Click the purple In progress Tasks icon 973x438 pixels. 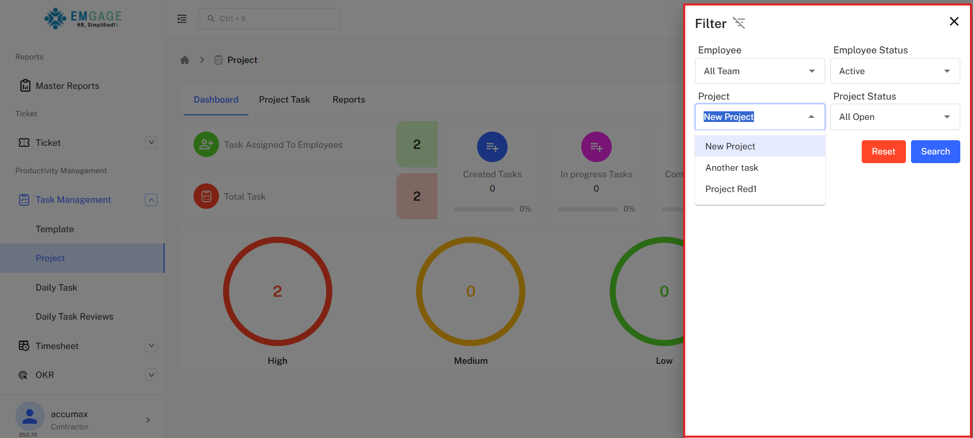[596, 147]
